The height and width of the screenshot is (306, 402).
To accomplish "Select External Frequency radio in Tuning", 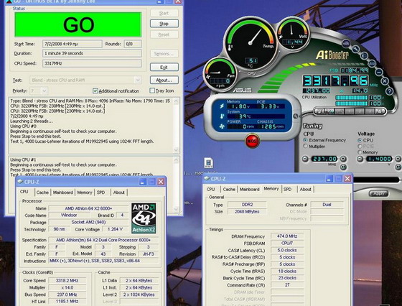I will [305, 140].
